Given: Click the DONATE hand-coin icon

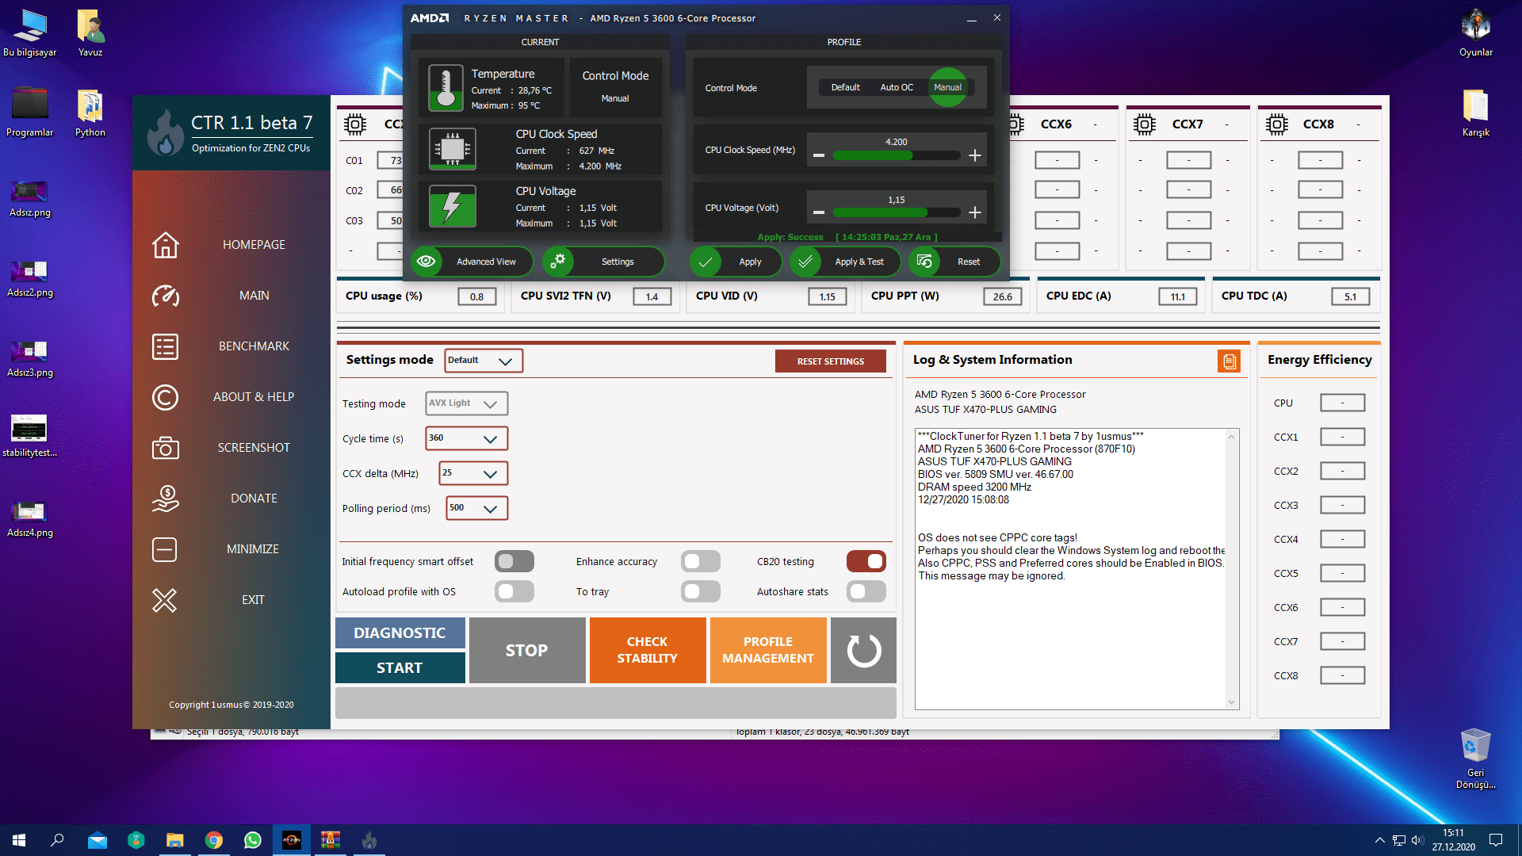Looking at the screenshot, I should tap(165, 499).
